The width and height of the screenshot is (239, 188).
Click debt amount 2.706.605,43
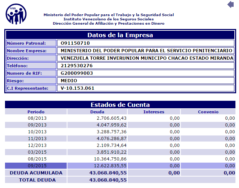(x=112, y=118)
